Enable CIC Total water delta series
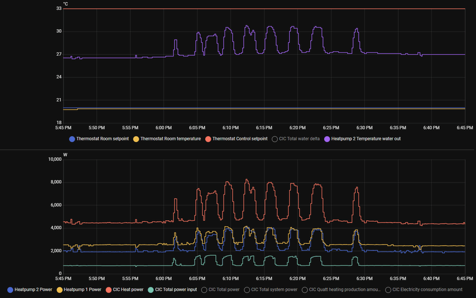Image resolution: width=476 pixels, height=298 pixels. 296,139
